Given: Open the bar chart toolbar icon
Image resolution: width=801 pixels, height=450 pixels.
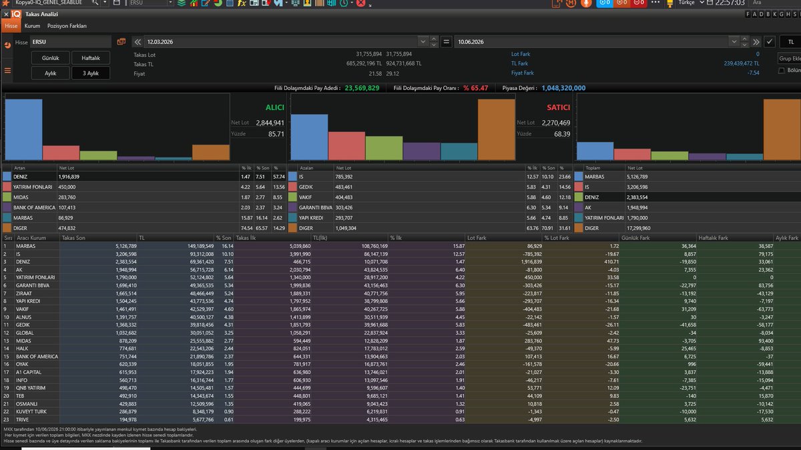Looking at the screenshot, I should click(194, 3).
